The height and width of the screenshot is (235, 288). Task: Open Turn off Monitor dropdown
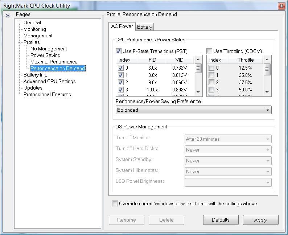228,139
